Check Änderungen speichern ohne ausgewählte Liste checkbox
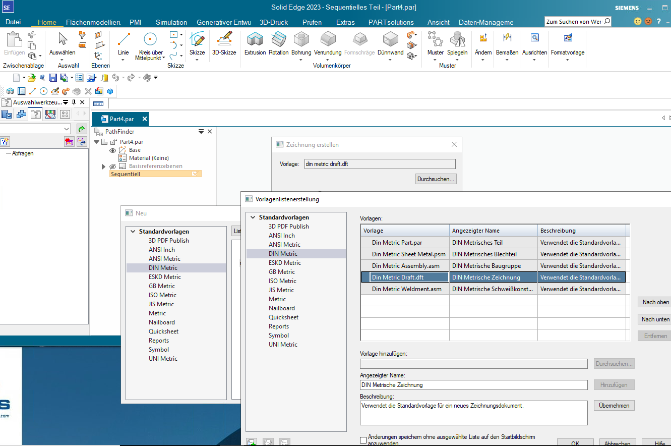671x446 pixels. (363, 440)
